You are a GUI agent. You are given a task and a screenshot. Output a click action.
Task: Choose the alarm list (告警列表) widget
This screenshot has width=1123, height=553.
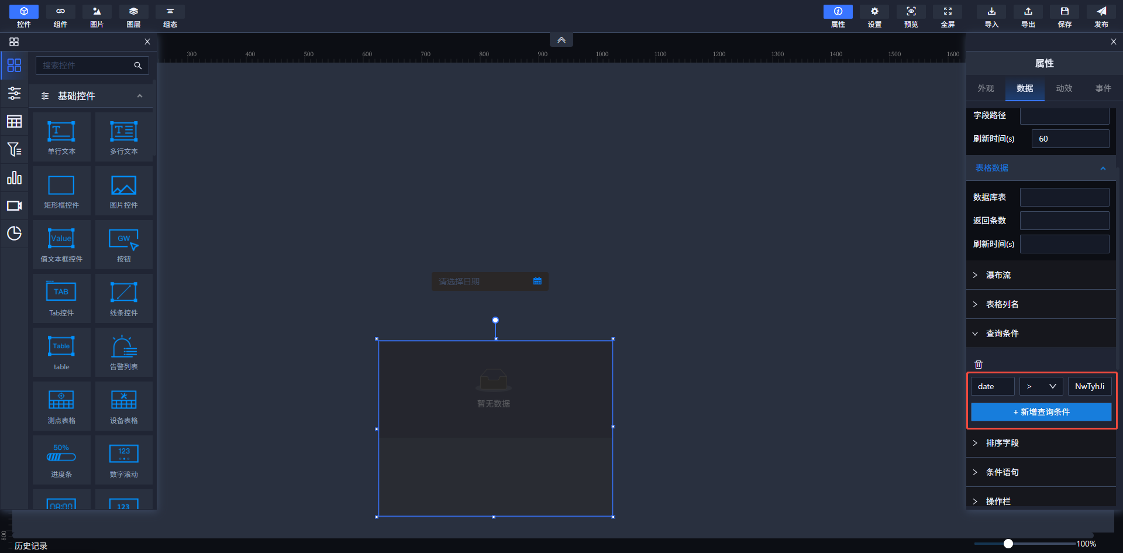[123, 352]
